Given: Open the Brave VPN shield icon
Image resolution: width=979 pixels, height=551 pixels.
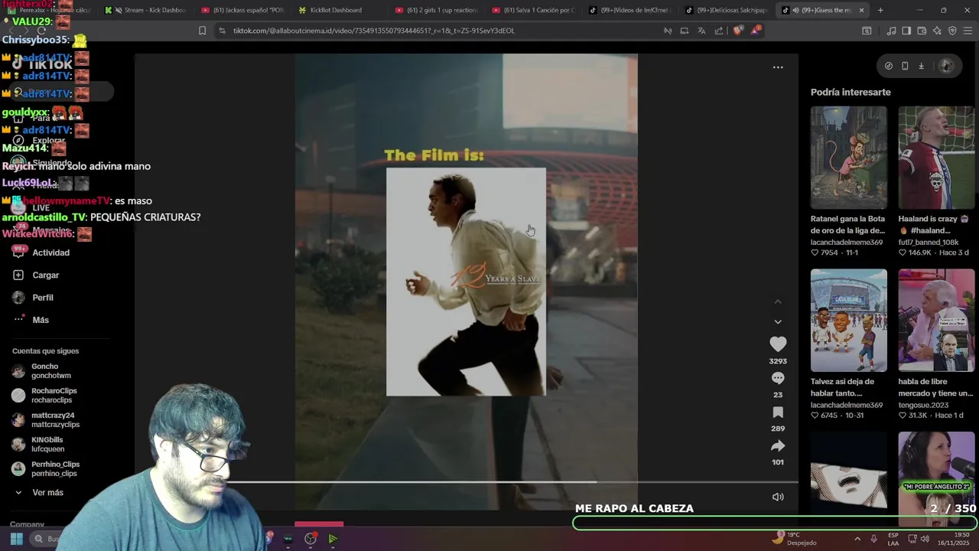Looking at the screenshot, I should point(952,31).
